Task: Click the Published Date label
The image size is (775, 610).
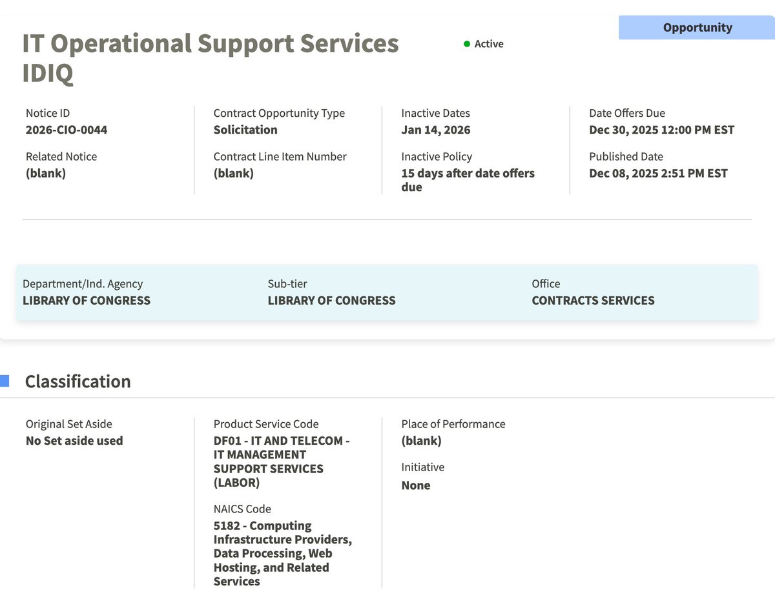Action: 626,156
